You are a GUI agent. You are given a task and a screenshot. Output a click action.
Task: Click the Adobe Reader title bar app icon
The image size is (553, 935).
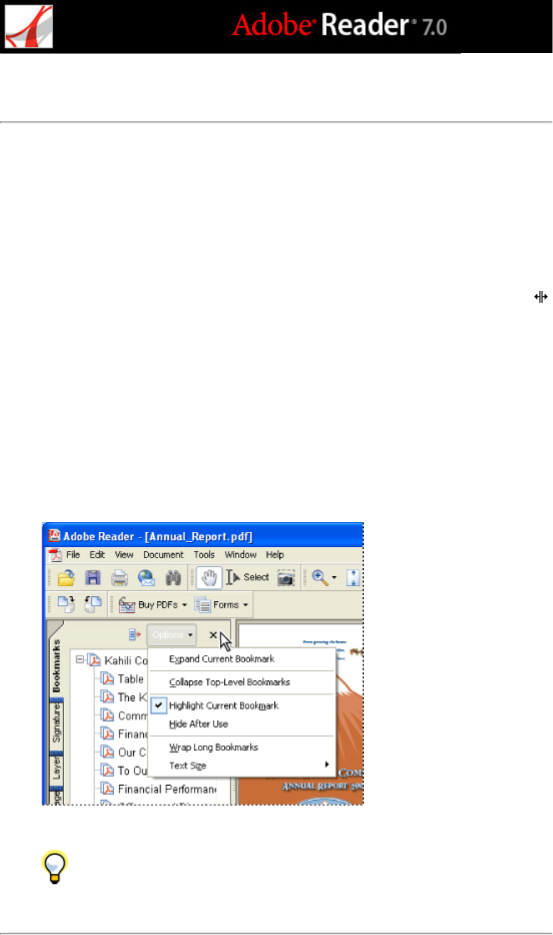point(54,536)
